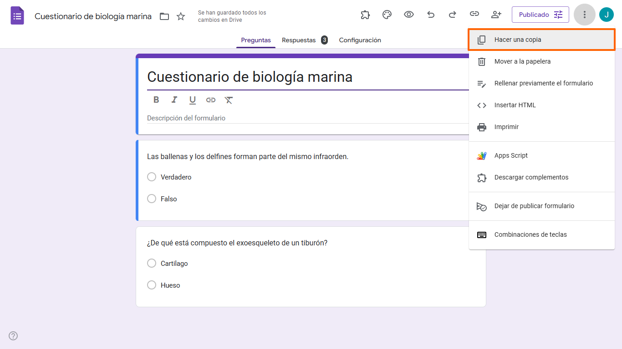The image size is (622, 349).
Task: Open the account avatar menu
Action: [607, 15]
